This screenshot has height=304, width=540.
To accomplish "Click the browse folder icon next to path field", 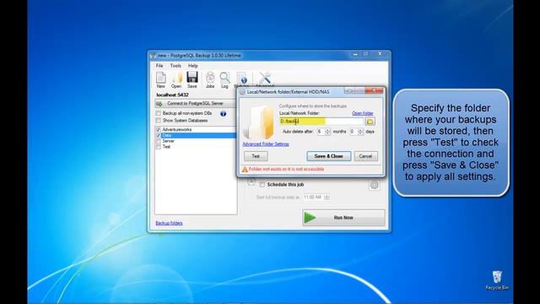I will pos(370,122).
